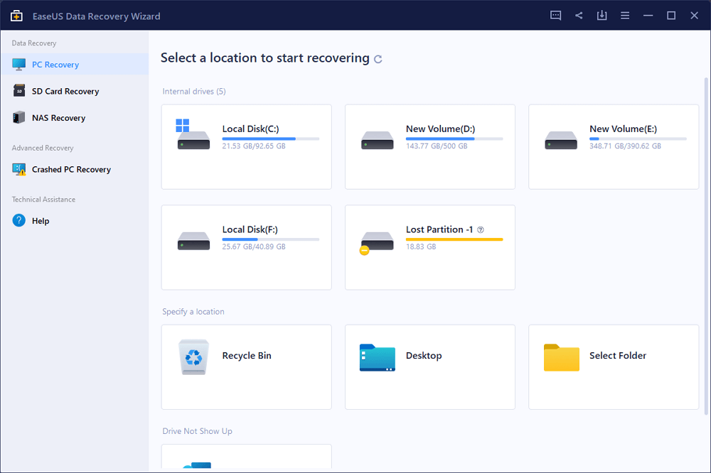Click the NAS Recovery drive icon
The image size is (711, 473).
pyautogui.click(x=19, y=118)
